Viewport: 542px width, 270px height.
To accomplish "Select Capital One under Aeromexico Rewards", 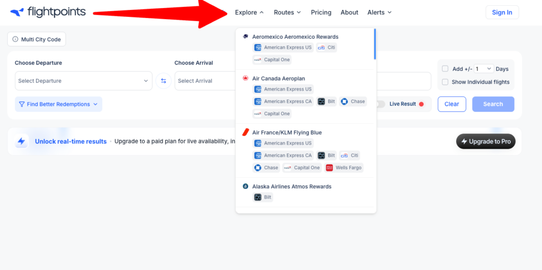I will pos(272,59).
